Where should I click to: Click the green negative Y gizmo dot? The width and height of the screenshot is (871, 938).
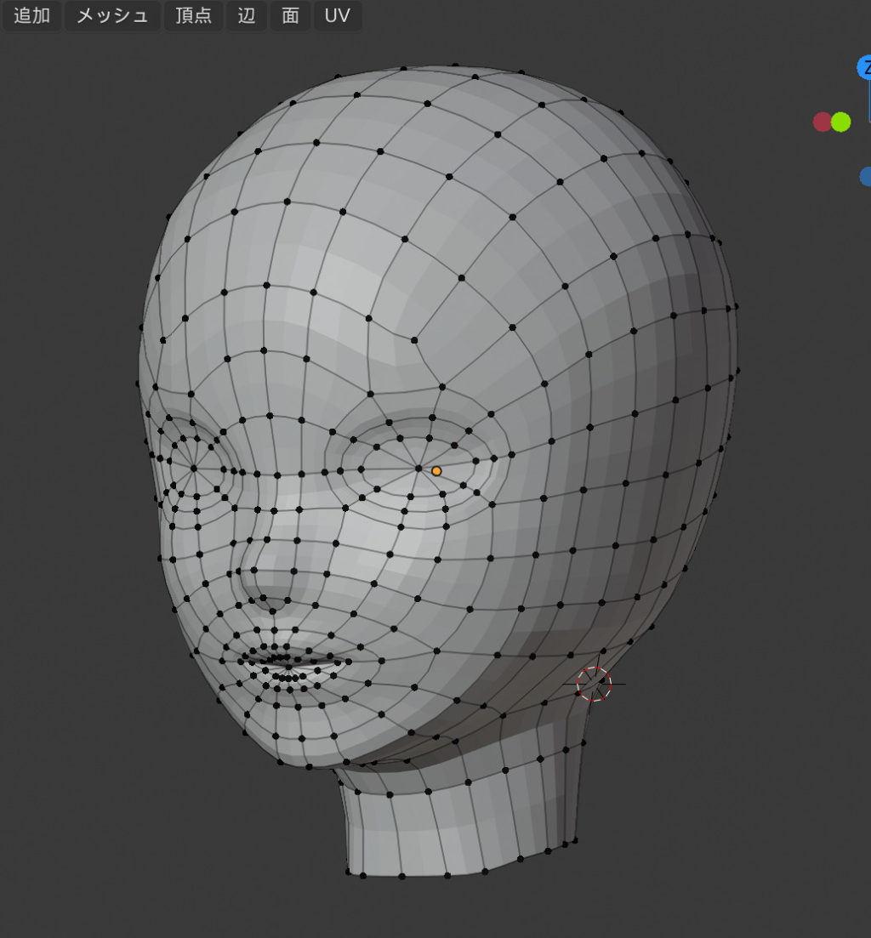[x=841, y=122]
